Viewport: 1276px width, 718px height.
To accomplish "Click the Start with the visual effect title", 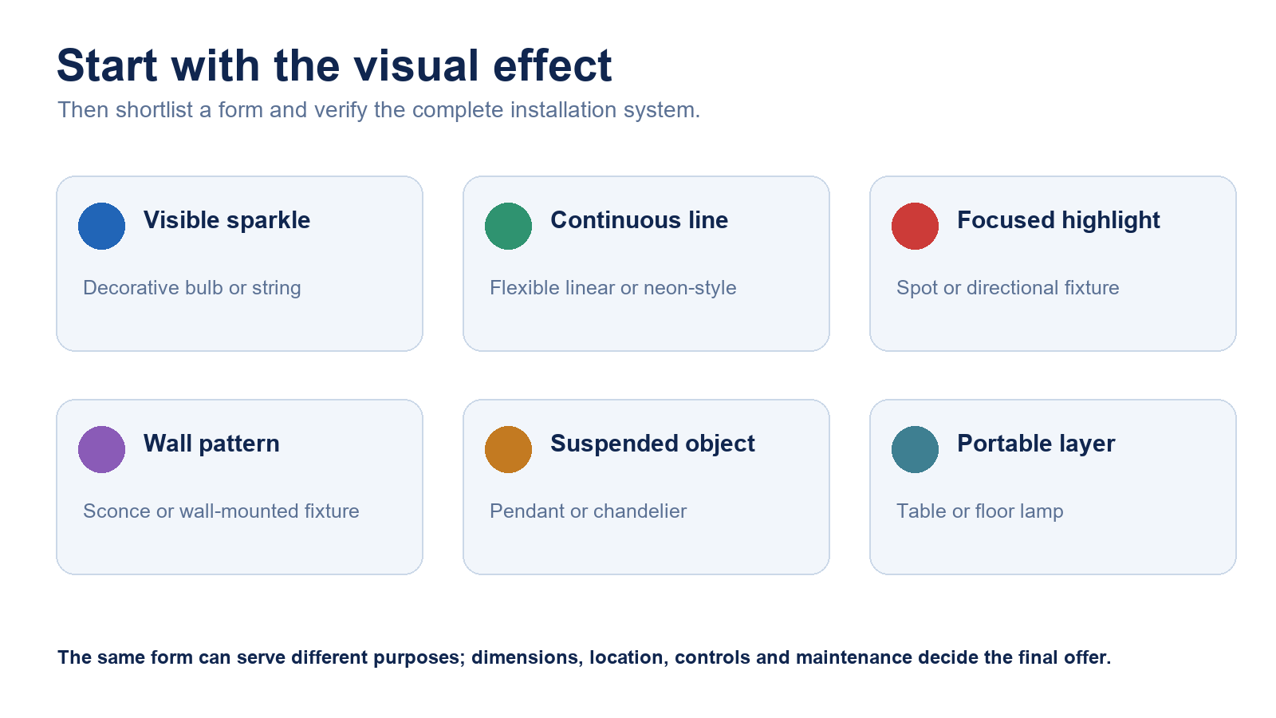I will pos(334,65).
